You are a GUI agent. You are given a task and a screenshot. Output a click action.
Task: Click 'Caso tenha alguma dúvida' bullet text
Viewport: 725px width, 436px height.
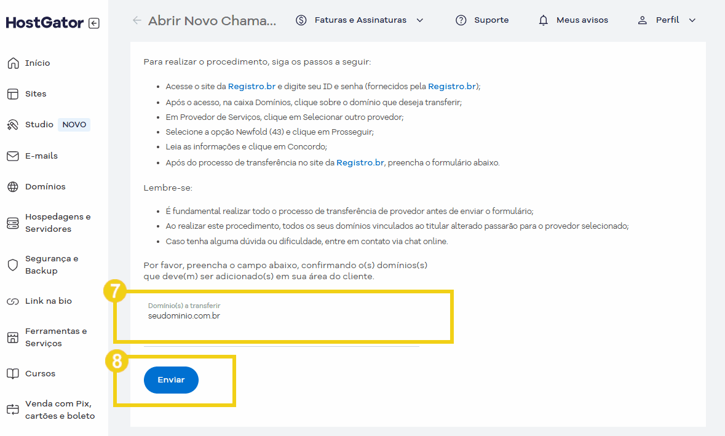[307, 241]
